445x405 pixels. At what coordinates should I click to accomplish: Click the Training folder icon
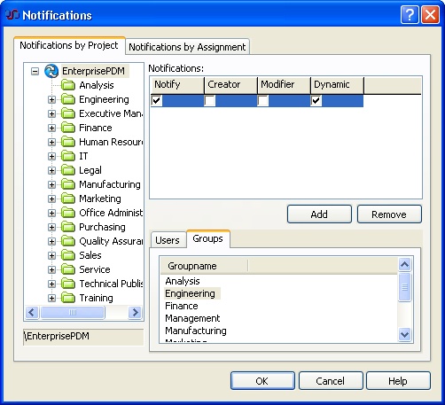[68, 298]
